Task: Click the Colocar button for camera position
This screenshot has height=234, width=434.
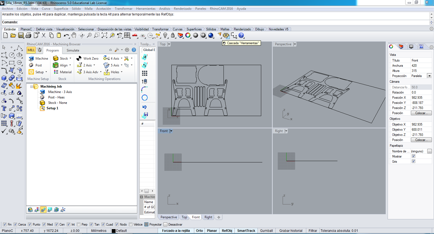Action: tap(421, 113)
